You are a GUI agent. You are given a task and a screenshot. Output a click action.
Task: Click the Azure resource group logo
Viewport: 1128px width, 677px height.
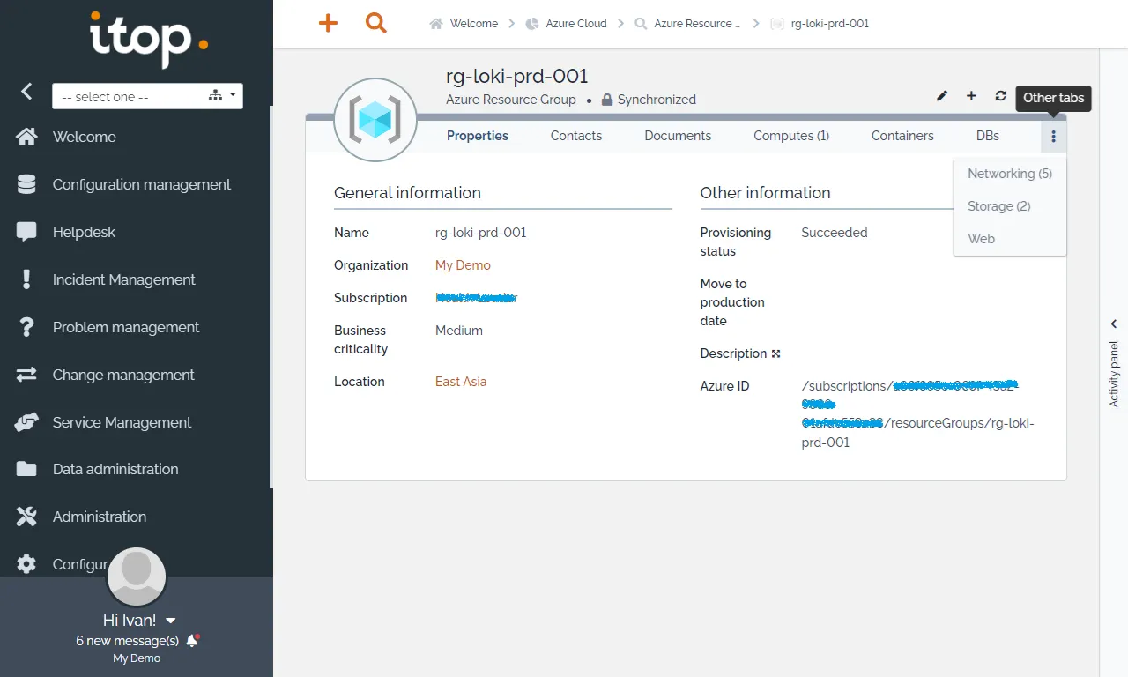(375, 120)
